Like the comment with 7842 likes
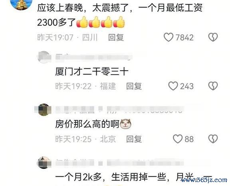Viewport: 230px width, 186px height. click(x=169, y=37)
